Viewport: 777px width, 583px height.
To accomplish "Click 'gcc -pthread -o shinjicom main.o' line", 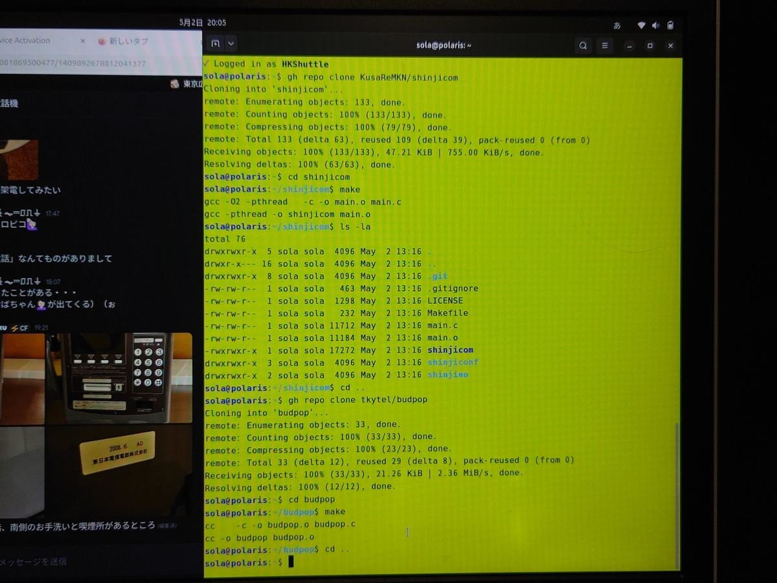I will 287,214.
